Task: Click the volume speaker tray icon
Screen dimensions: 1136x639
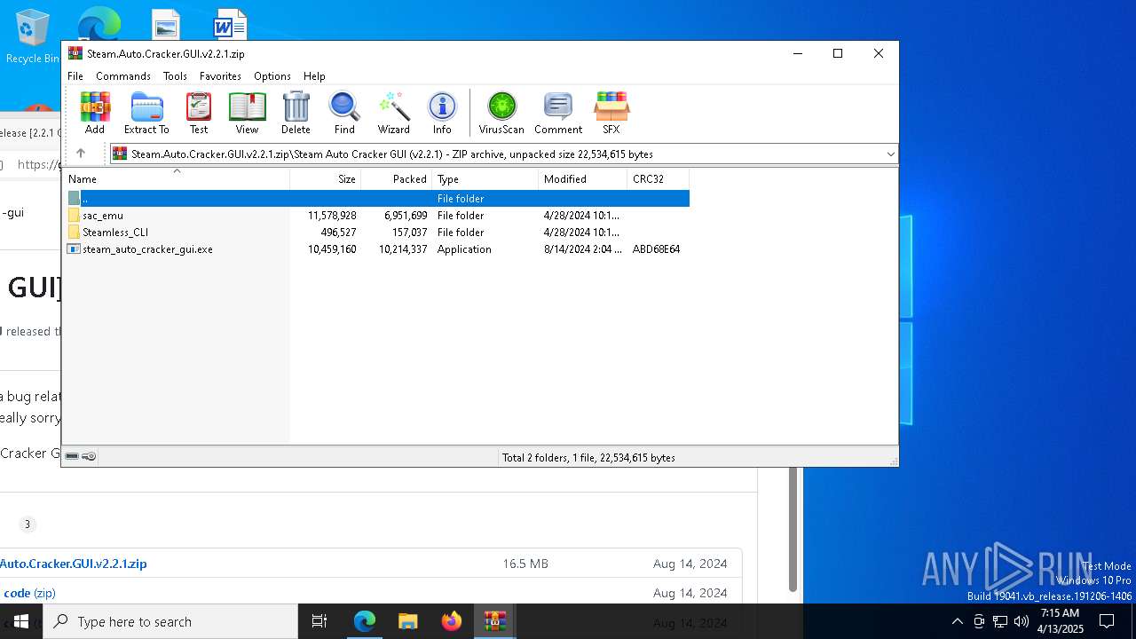Action: click(x=1022, y=621)
